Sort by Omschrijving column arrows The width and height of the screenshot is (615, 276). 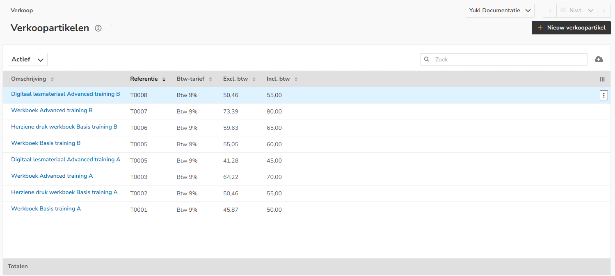(x=52, y=79)
